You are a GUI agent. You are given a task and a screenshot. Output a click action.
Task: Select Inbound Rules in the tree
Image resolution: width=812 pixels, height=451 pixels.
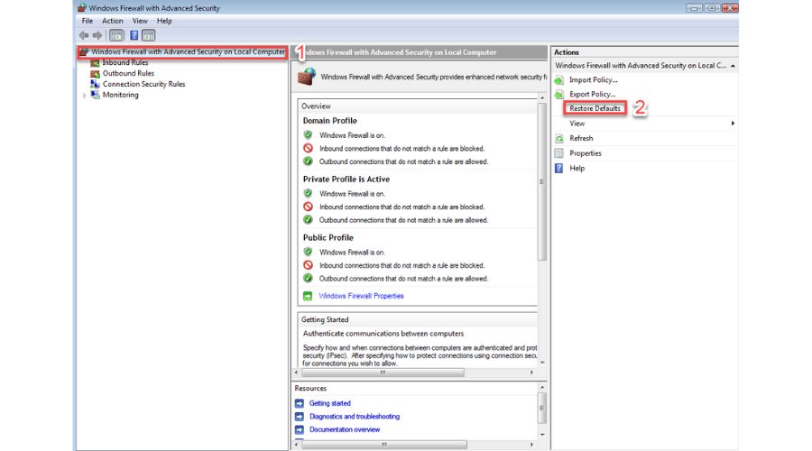point(125,62)
